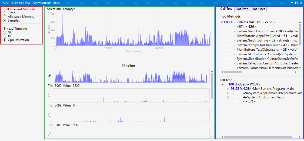Select the Allocated Memory option

coord(5,17)
